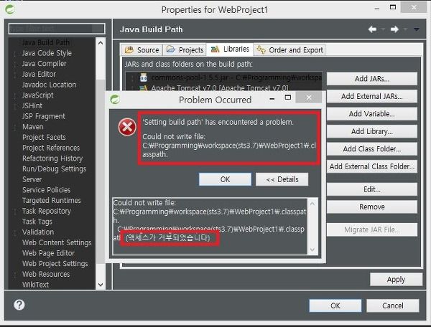The width and height of the screenshot is (431, 327).
Task: Click the Apply button
Action: pos(396,280)
